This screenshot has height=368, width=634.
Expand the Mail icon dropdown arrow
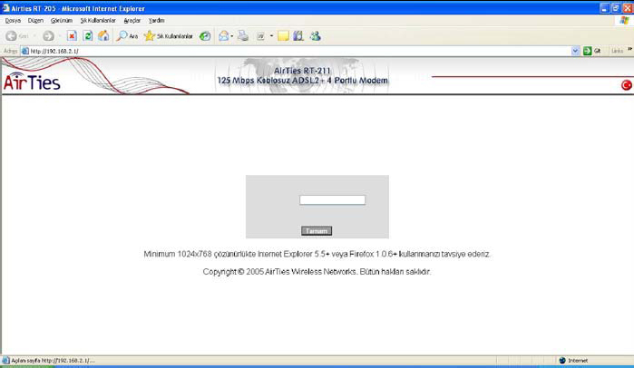tap(232, 36)
